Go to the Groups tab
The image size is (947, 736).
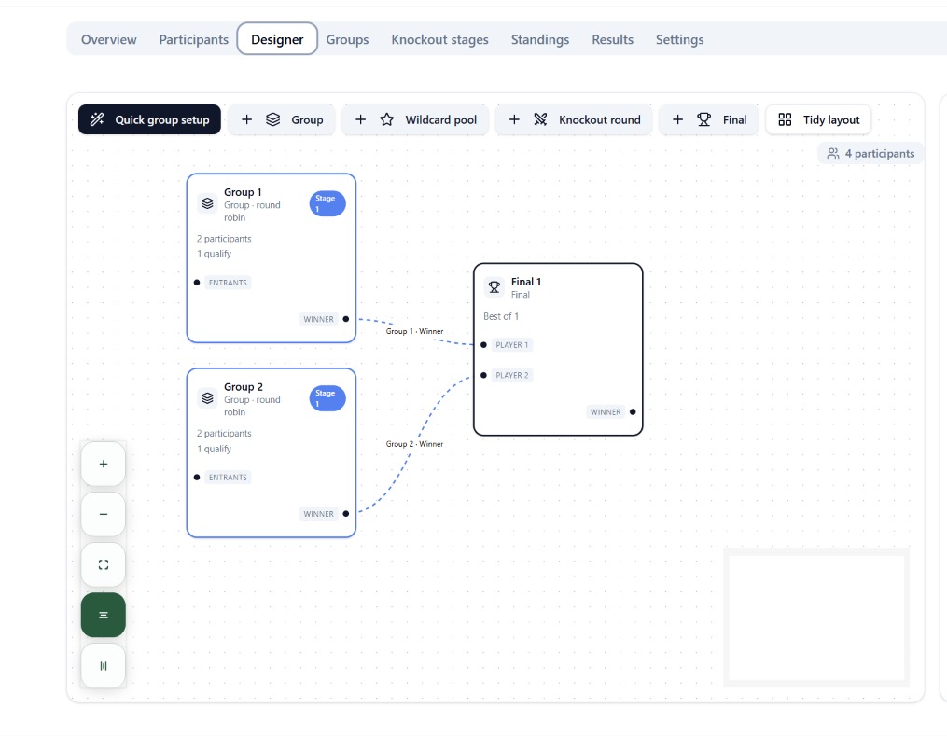coord(347,39)
